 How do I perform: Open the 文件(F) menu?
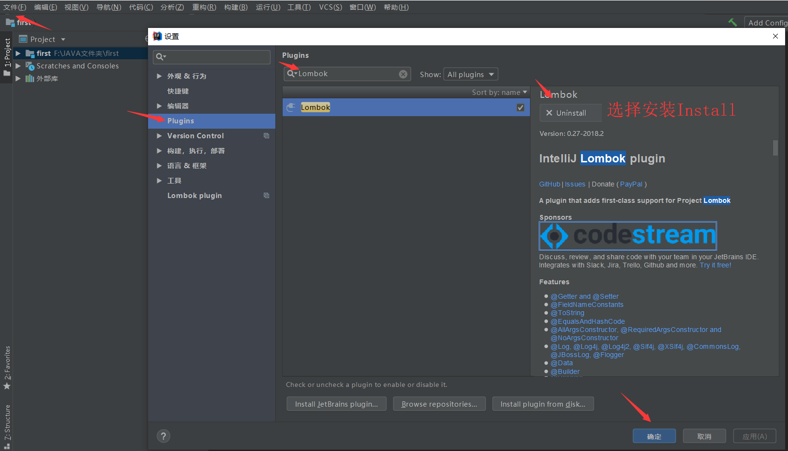(x=15, y=7)
